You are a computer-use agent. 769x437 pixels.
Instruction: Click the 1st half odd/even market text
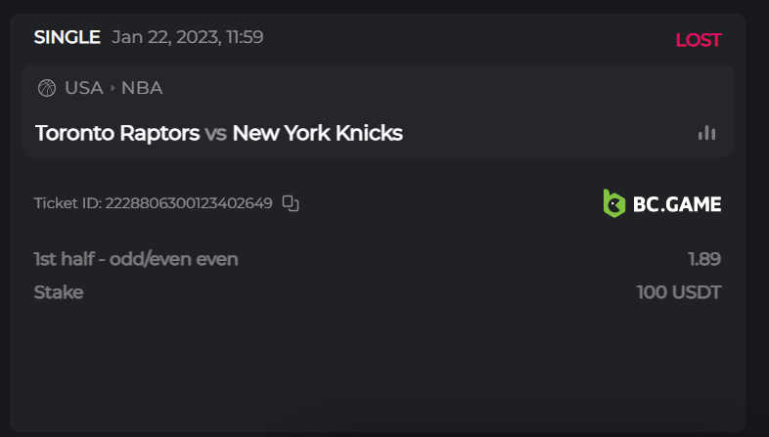[136, 259]
